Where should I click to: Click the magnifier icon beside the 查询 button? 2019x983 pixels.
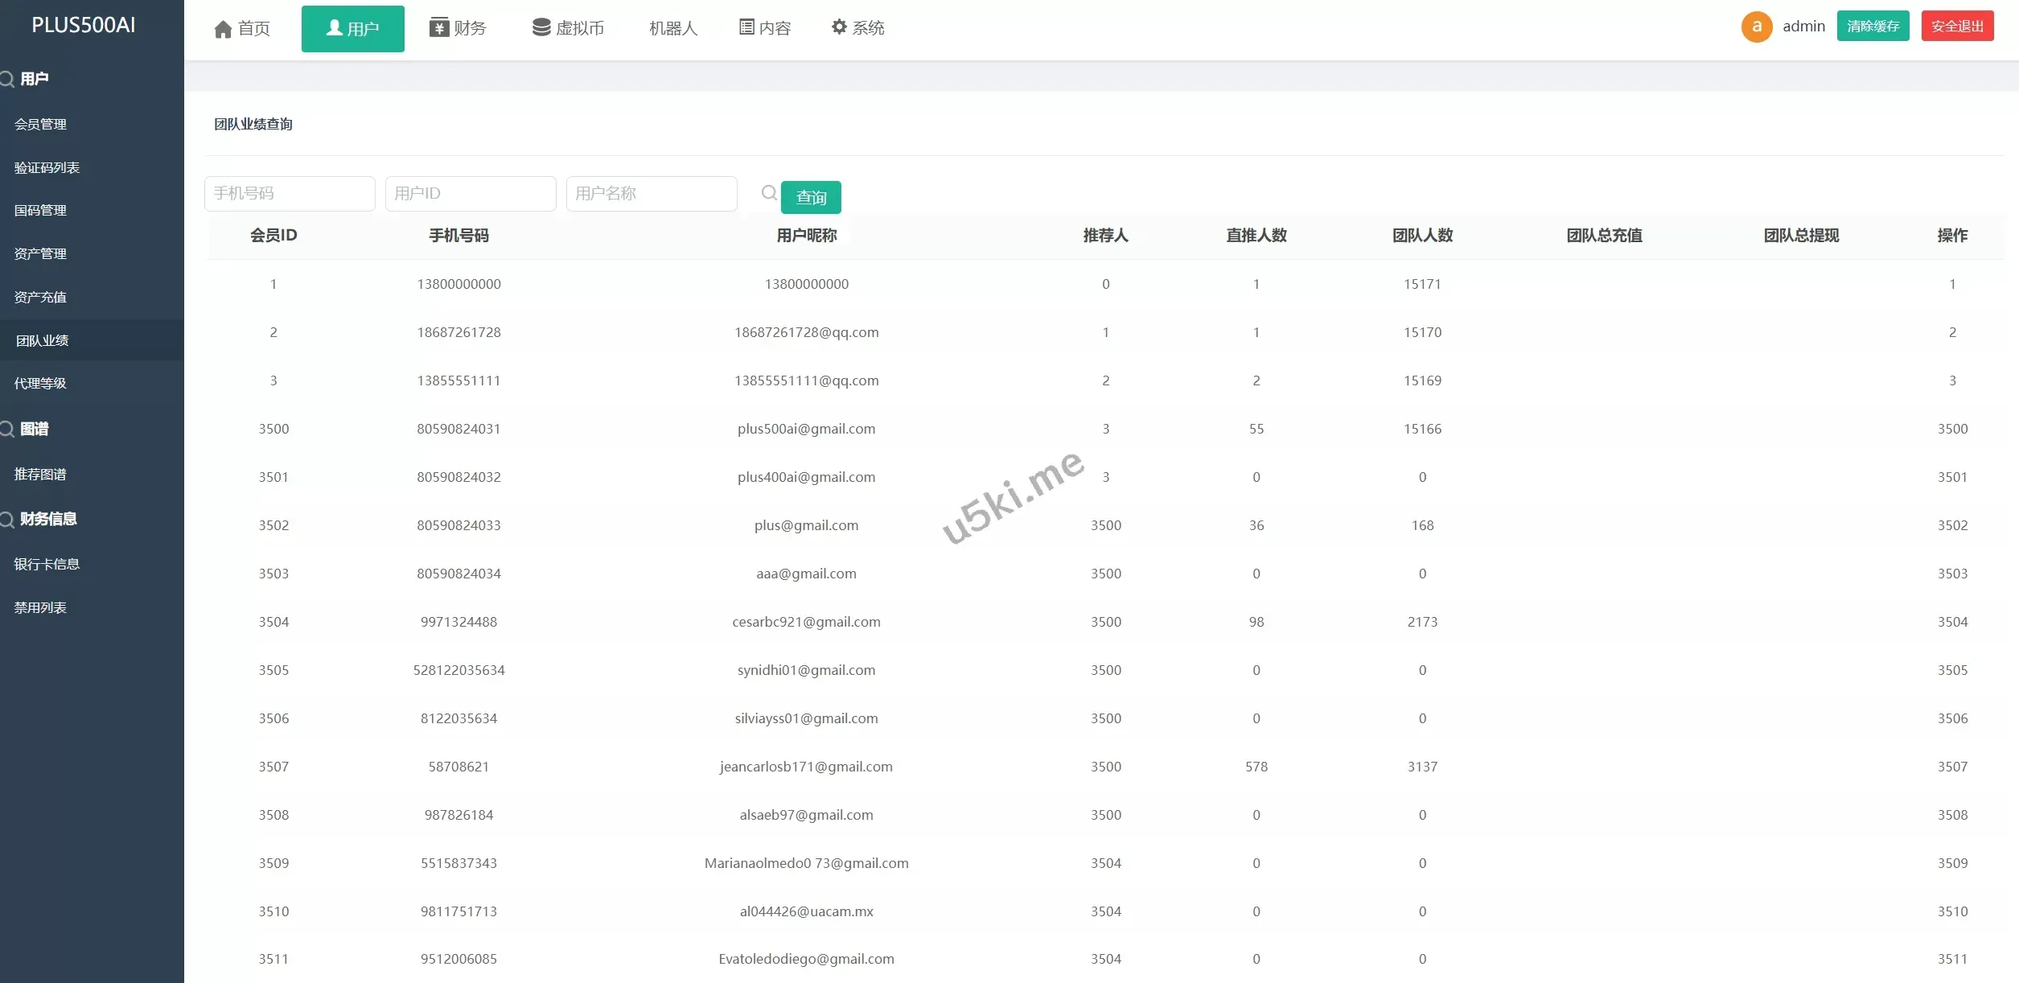(x=769, y=193)
